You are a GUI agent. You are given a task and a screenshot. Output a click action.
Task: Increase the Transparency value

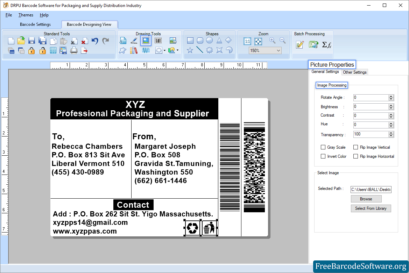[x=391, y=133]
